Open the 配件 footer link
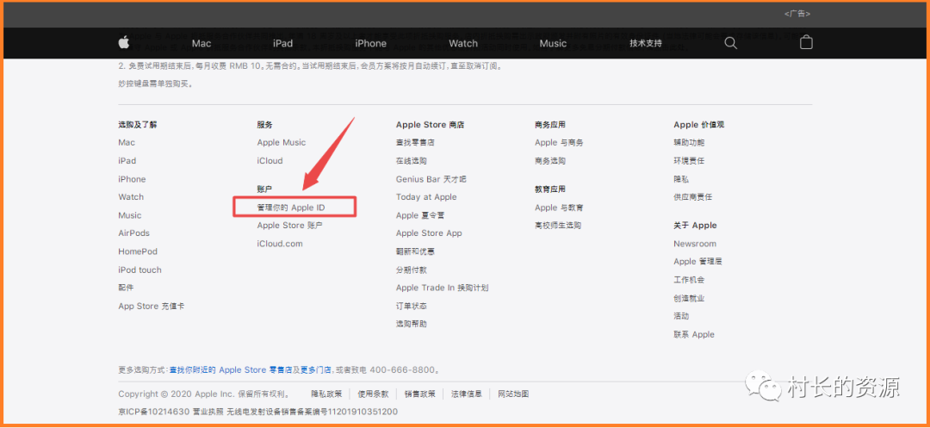This screenshot has width=930, height=428. pyautogui.click(x=126, y=288)
